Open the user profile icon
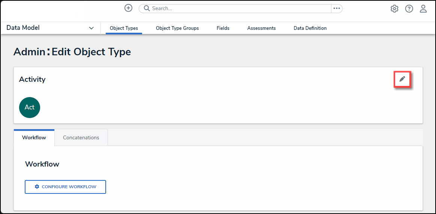This screenshot has height=214, width=436. click(x=423, y=9)
